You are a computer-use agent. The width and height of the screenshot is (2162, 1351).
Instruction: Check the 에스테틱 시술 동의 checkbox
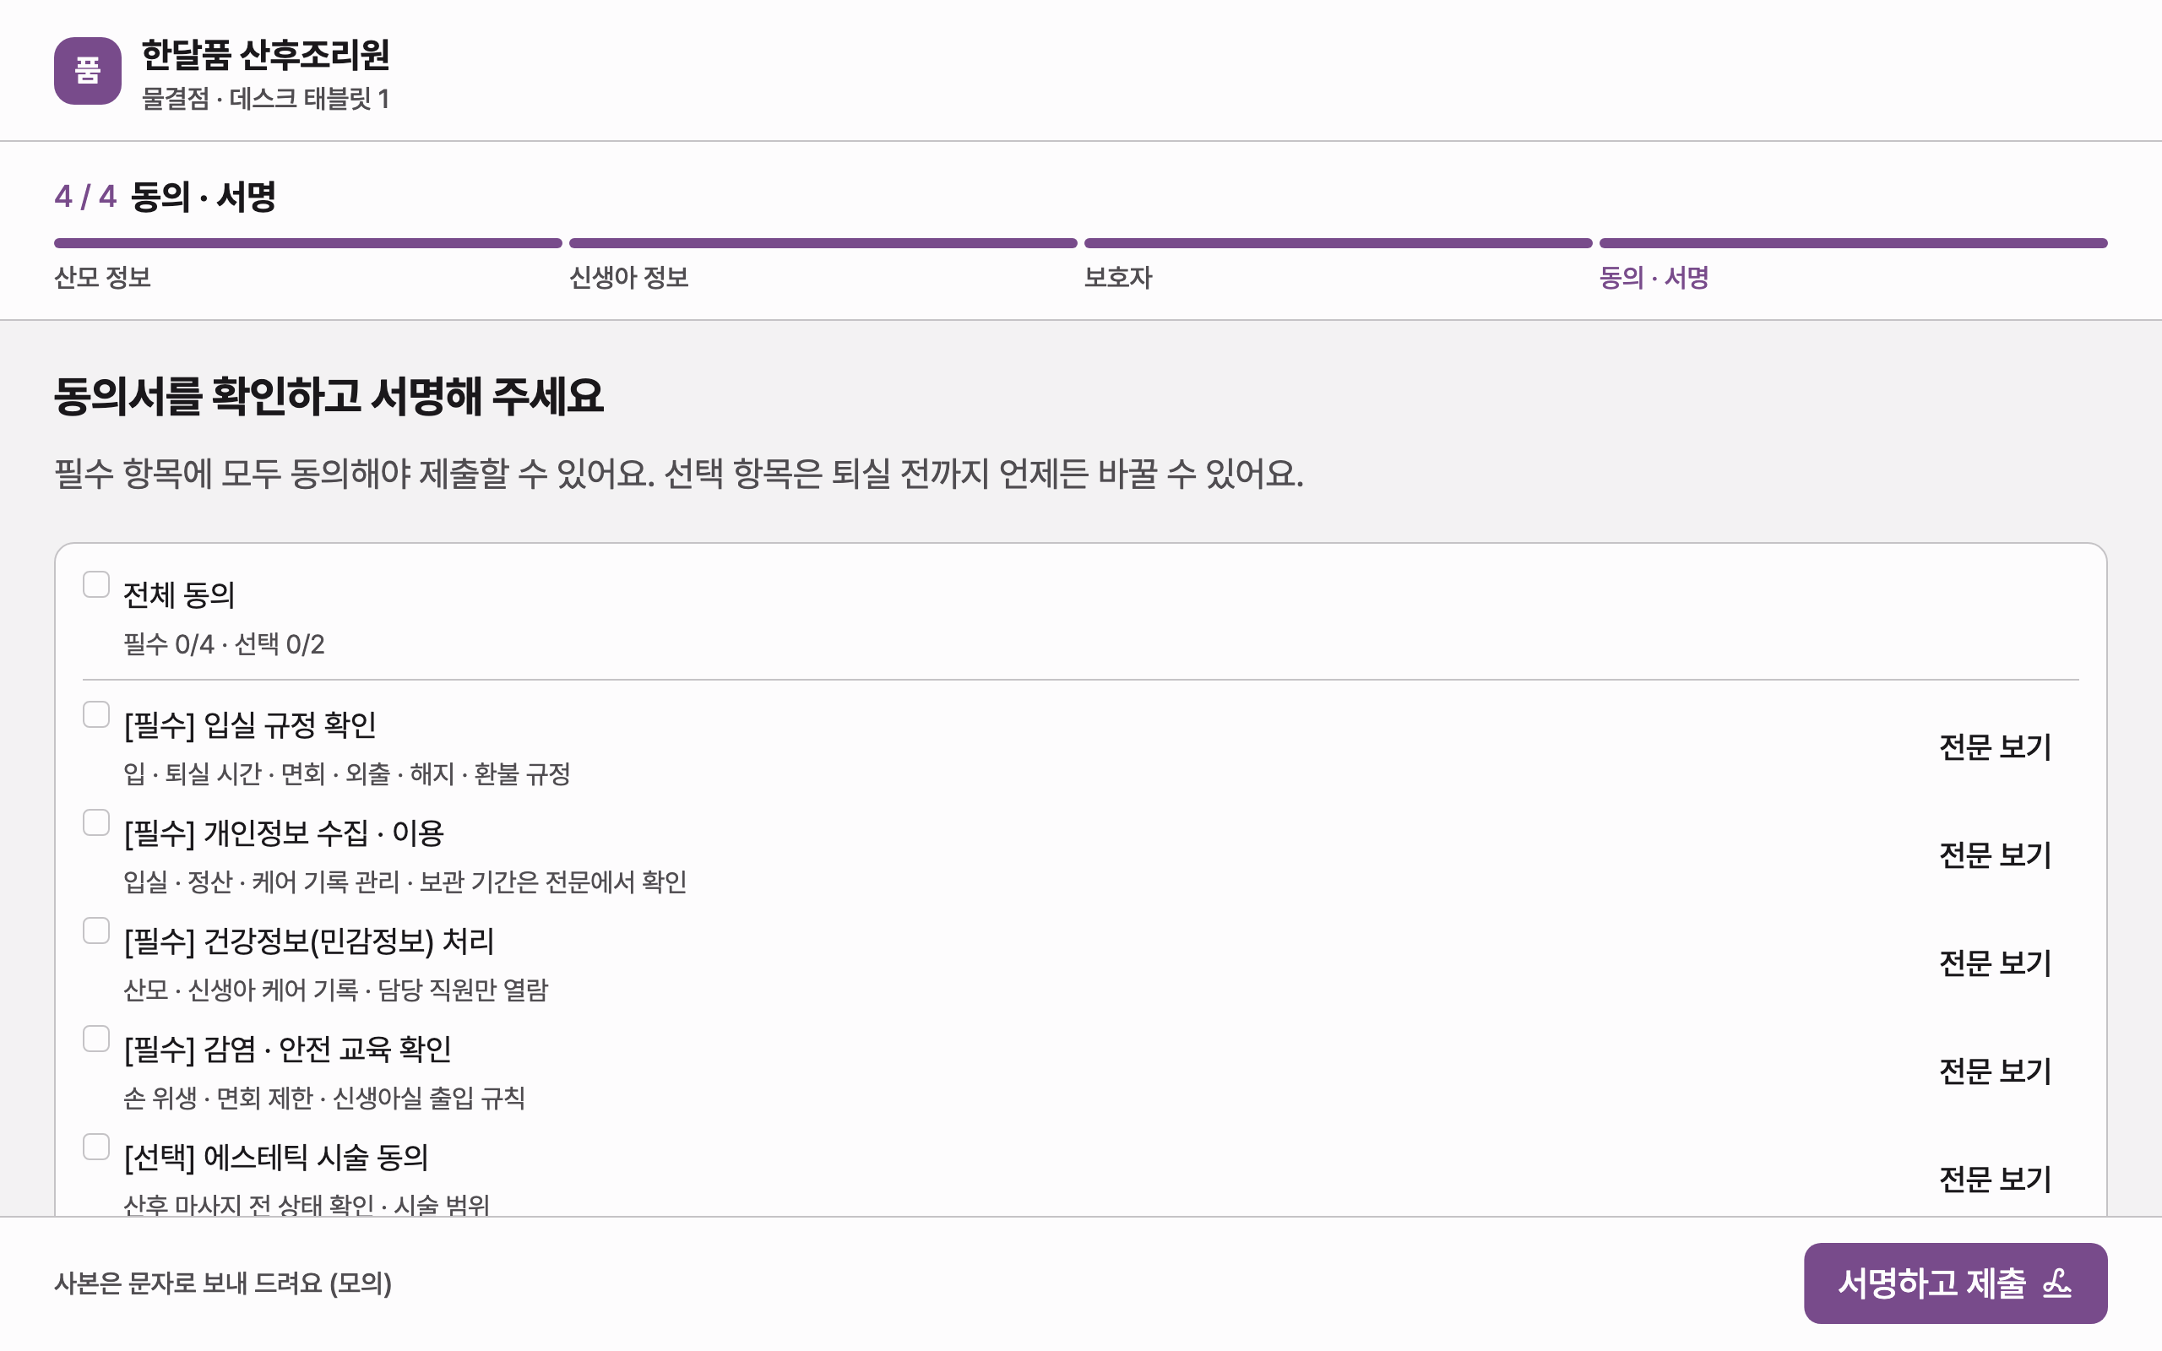[95, 1147]
